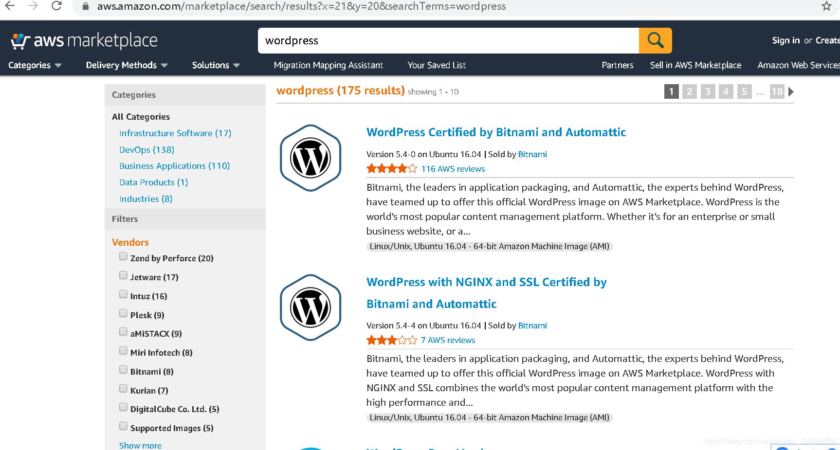
Task: Open Amazon Web Services link
Action: coord(799,65)
